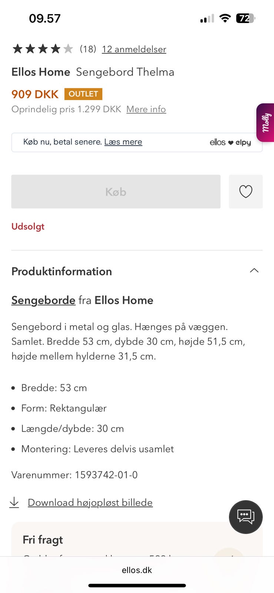Follow the Sengeborde category link
This screenshot has width=274, height=593.
coord(43,300)
